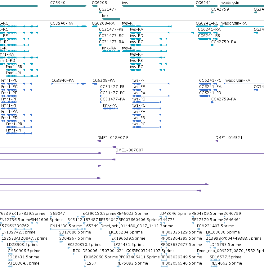Click clone DME1-016F21 label

click(x=229, y=138)
